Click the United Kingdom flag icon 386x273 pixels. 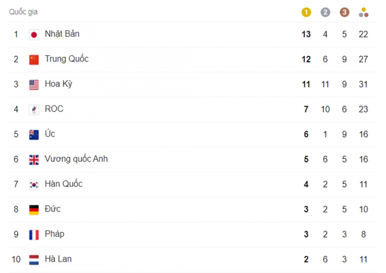[34, 160]
